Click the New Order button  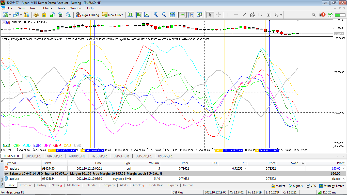[113, 15]
